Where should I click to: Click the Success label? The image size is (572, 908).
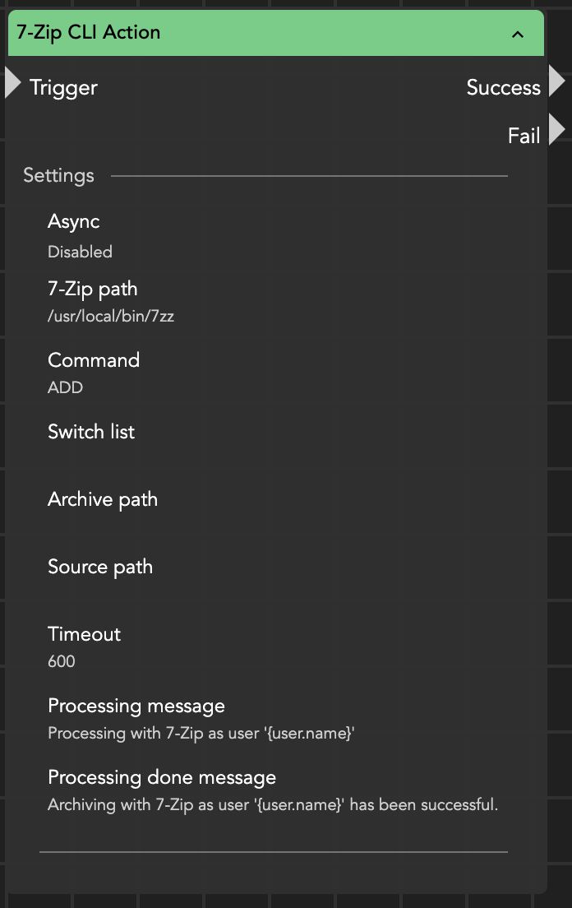[x=503, y=88]
